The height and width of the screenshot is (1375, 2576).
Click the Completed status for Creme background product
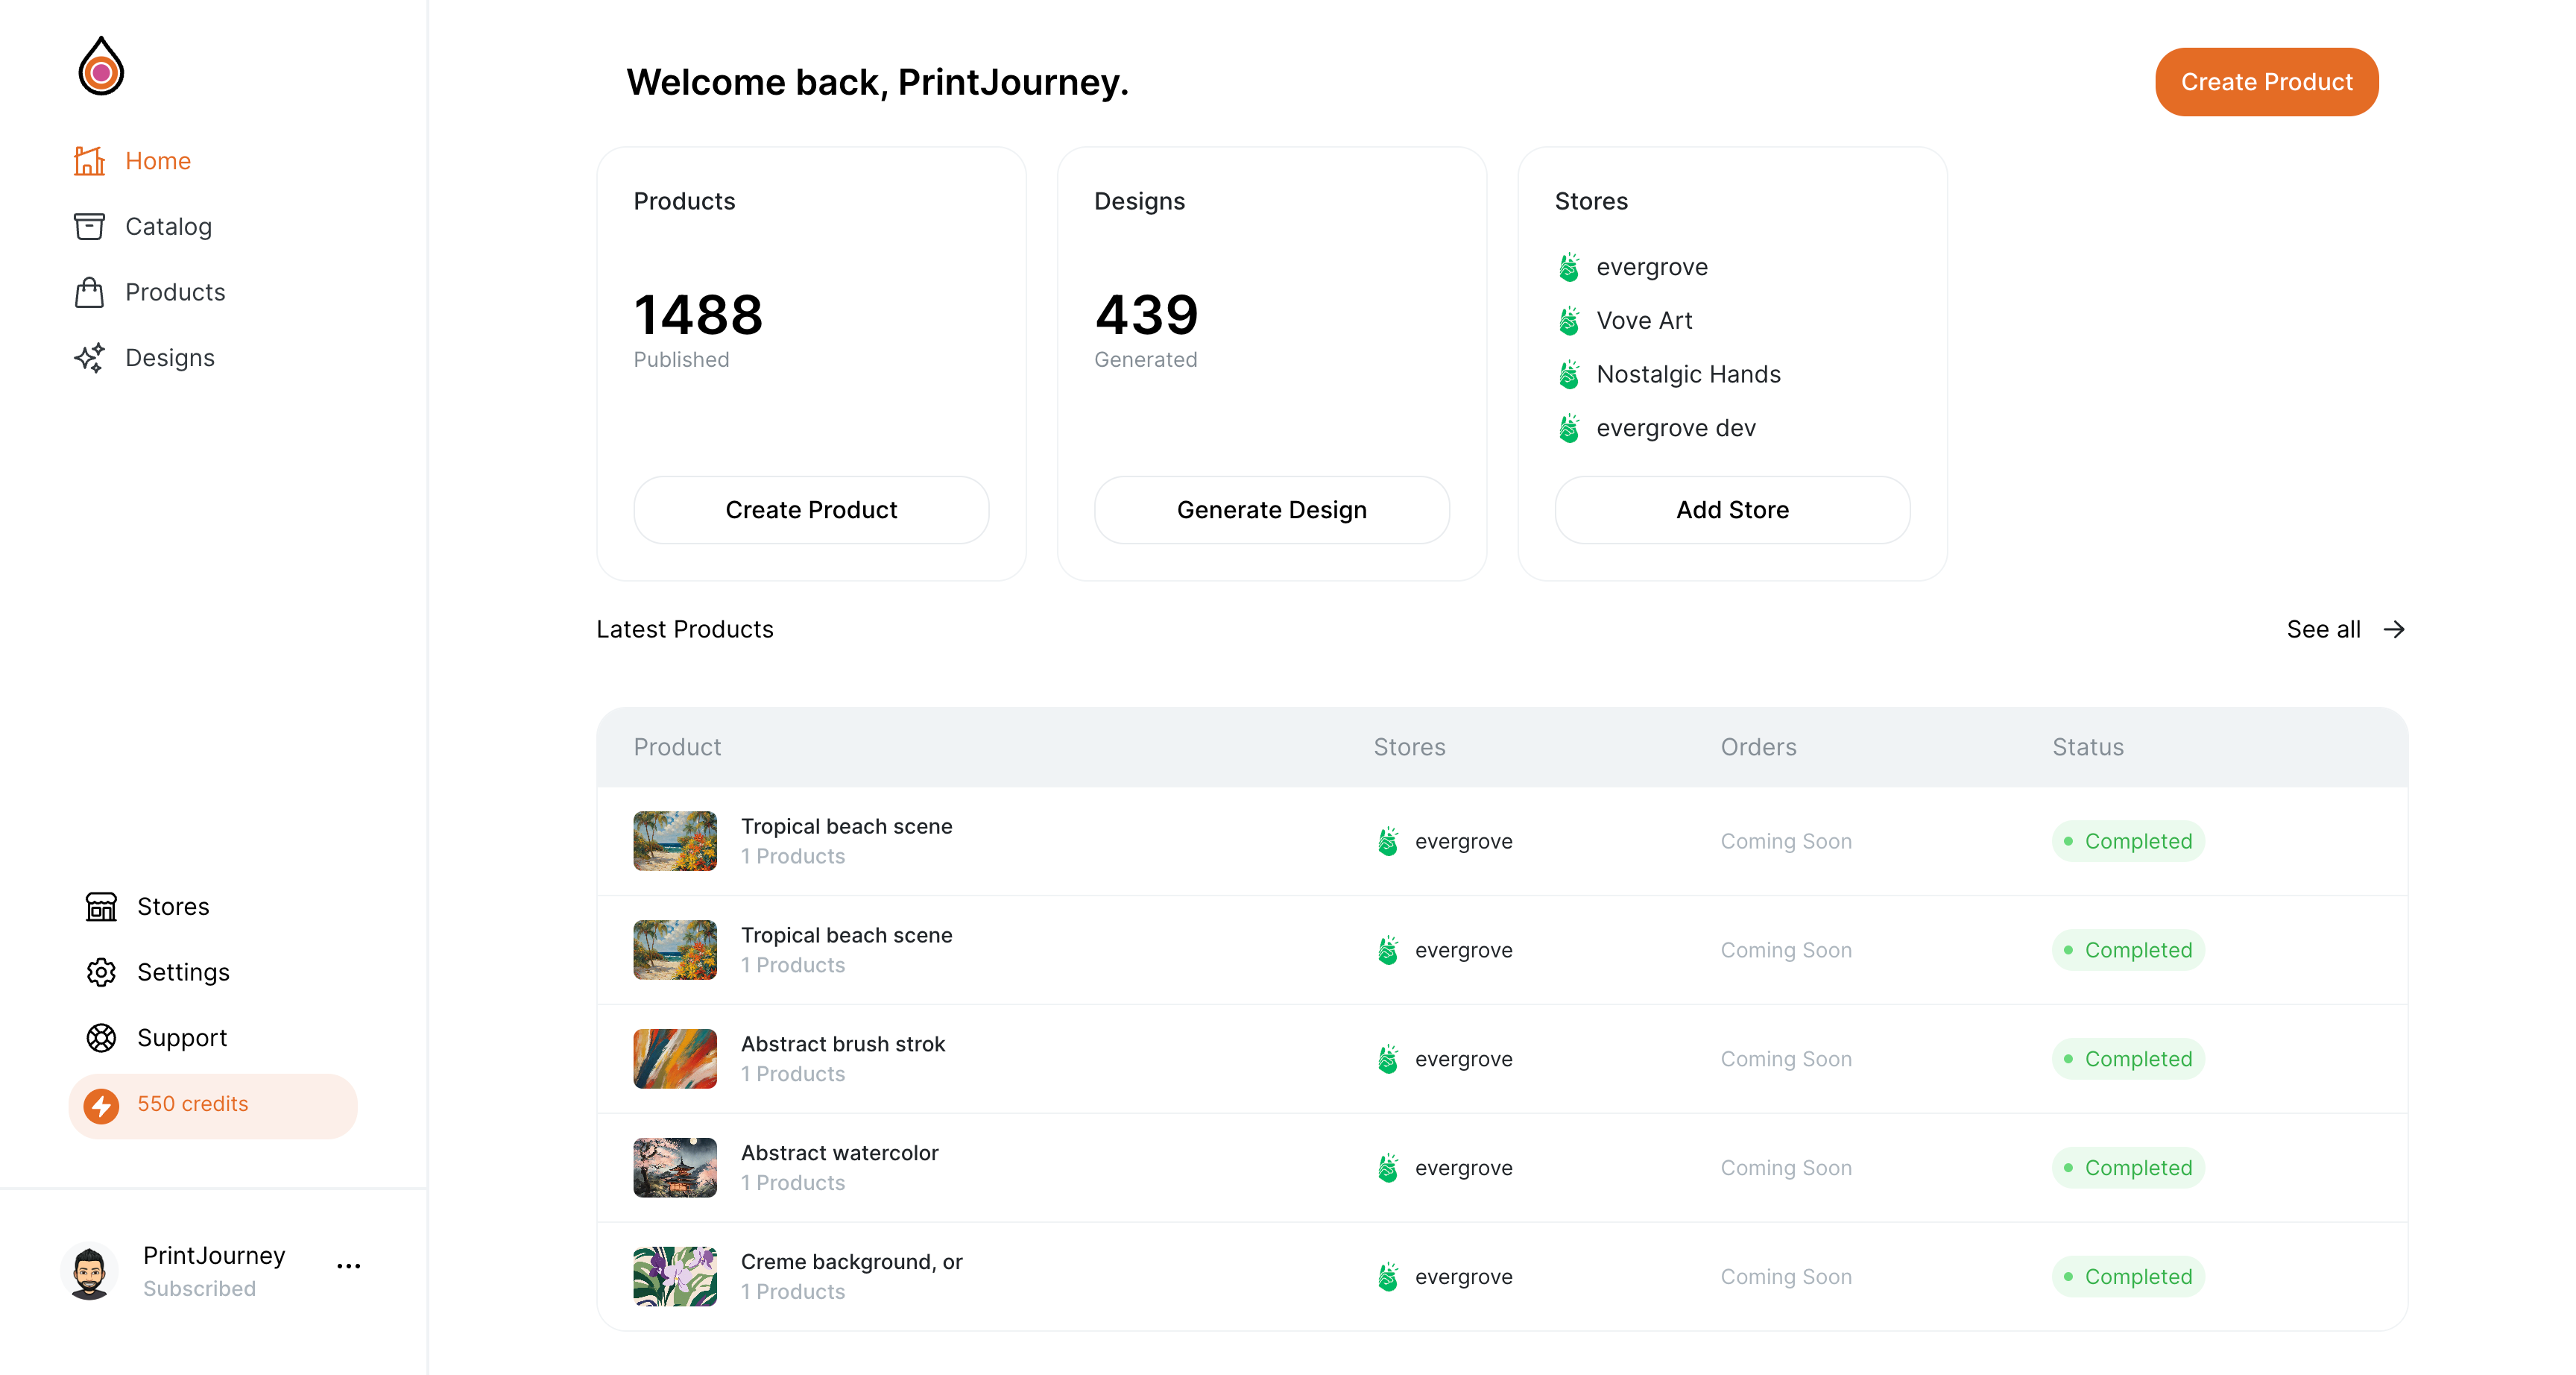(2128, 1276)
